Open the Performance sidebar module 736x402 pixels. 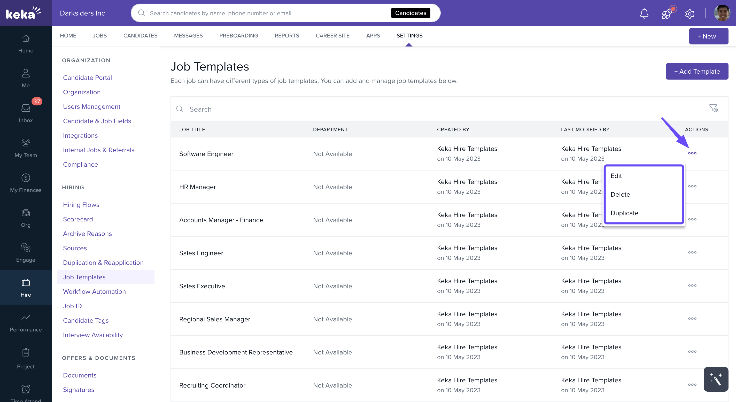pyautogui.click(x=26, y=322)
